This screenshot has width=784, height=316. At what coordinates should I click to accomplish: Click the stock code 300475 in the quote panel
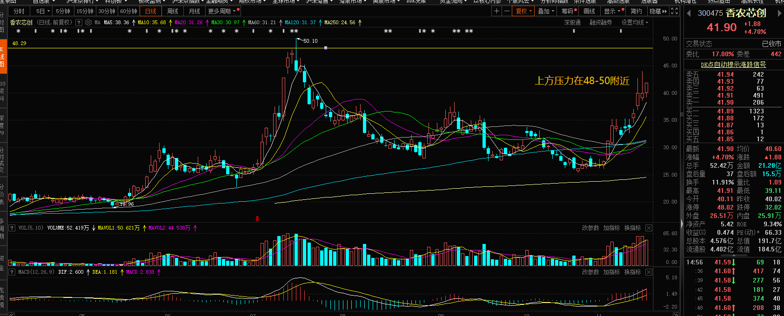tap(710, 13)
